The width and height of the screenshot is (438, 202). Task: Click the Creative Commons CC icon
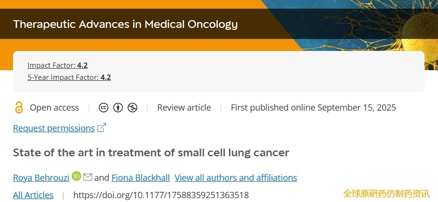coord(103,108)
